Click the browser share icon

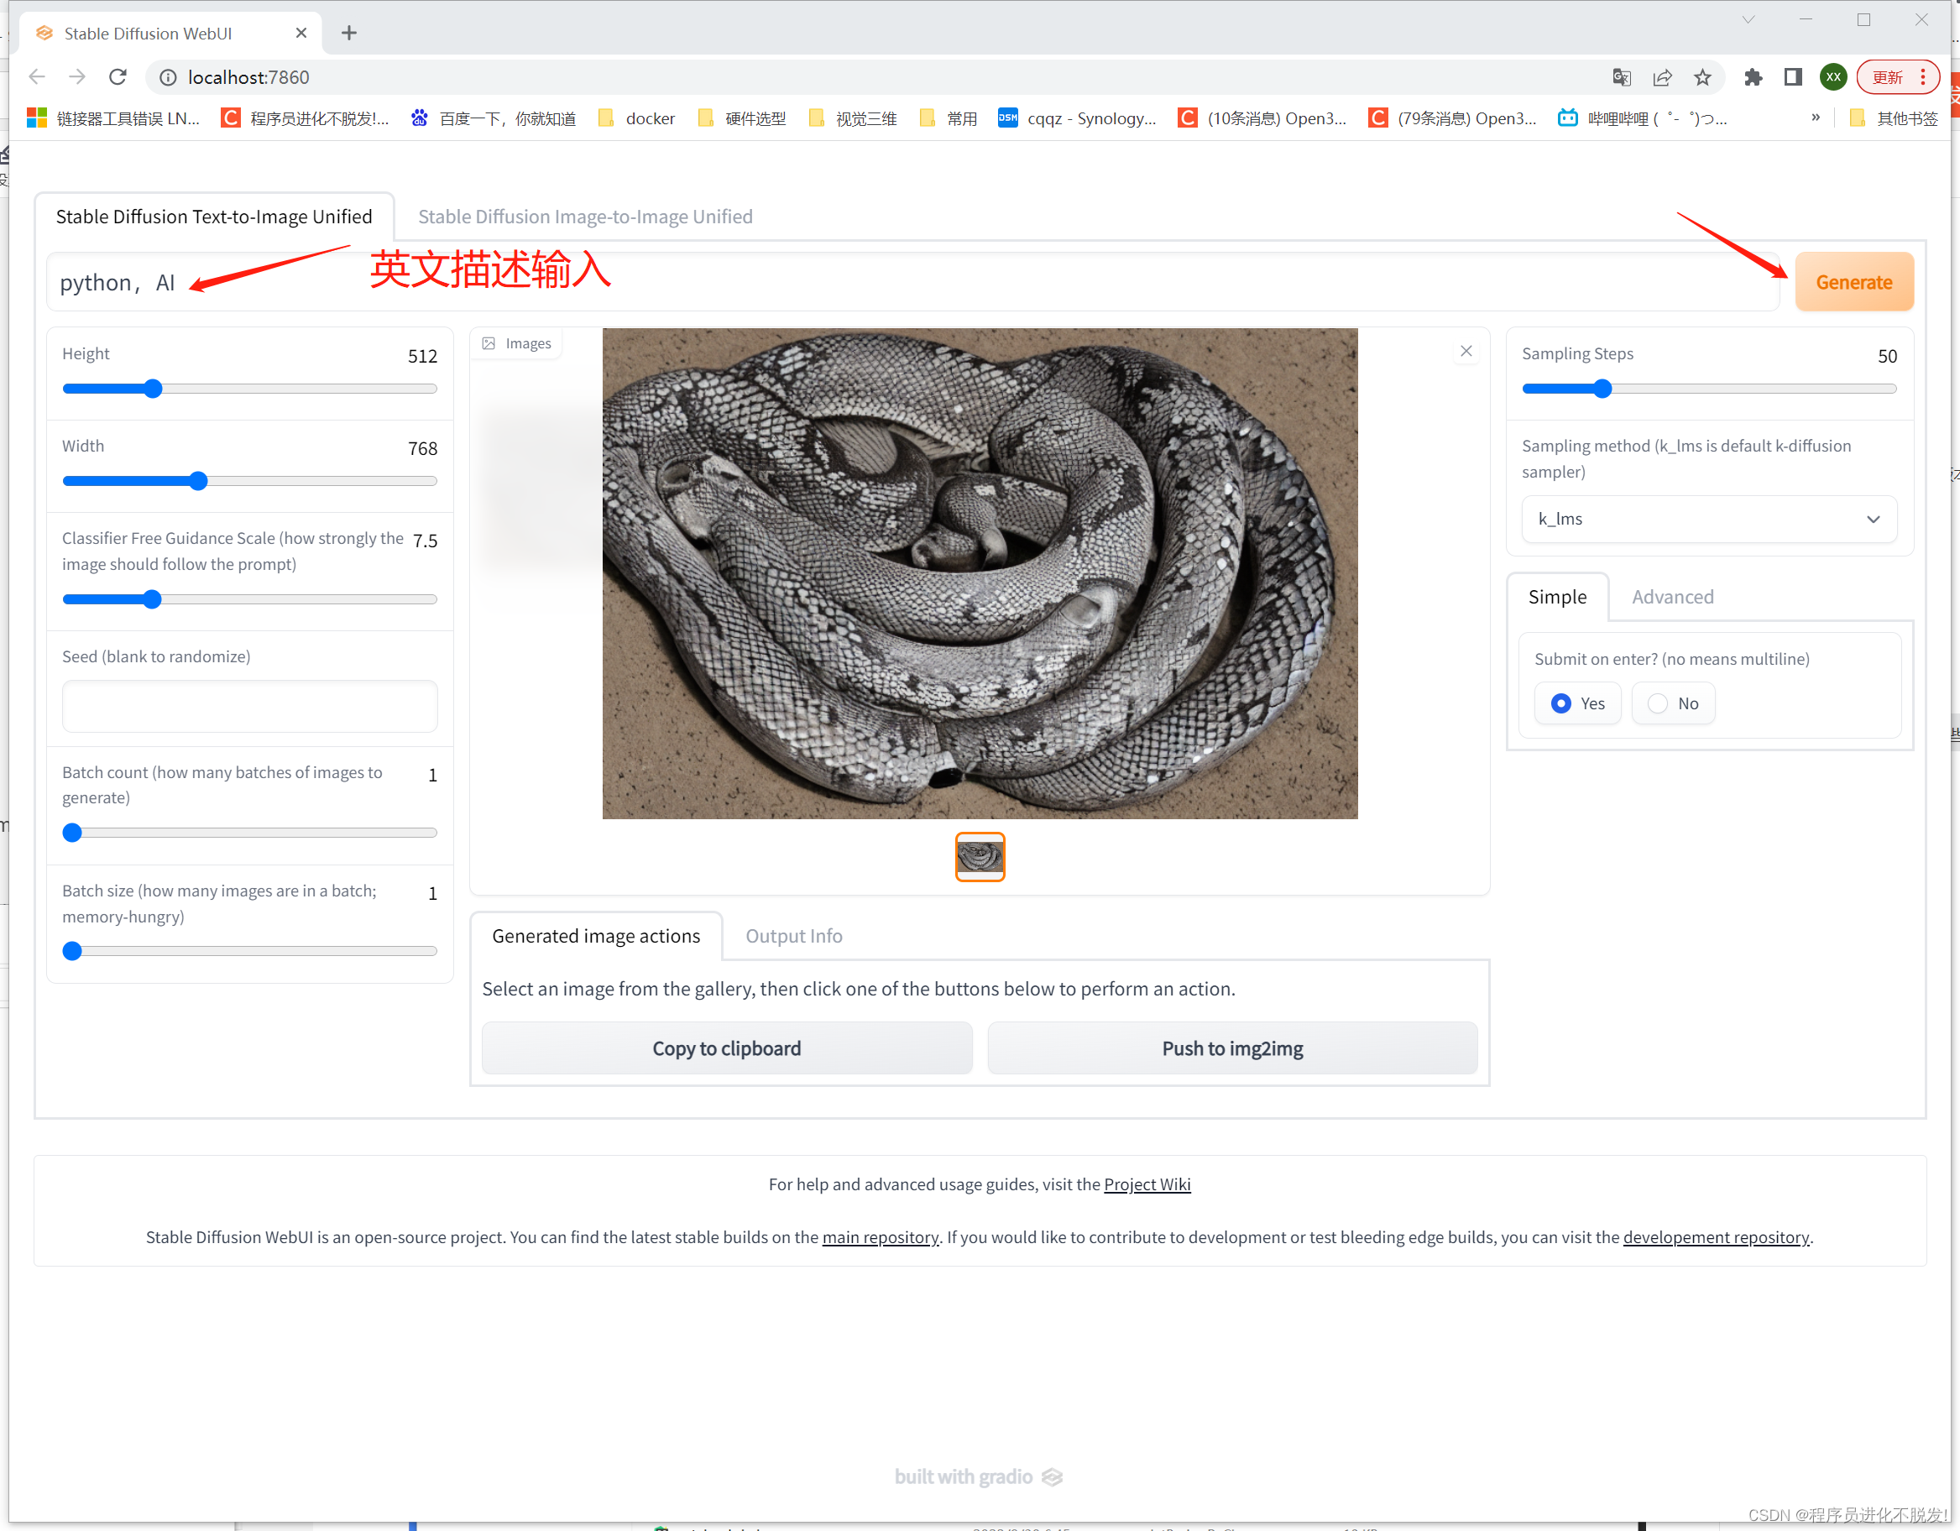pyautogui.click(x=1662, y=77)
